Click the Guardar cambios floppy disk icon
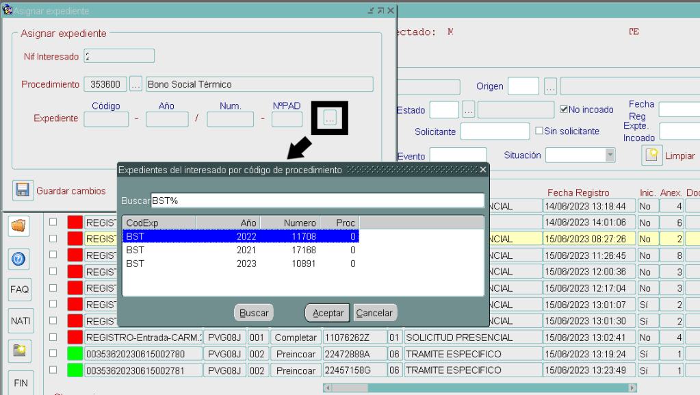700x395 pixels. [23, 190]
